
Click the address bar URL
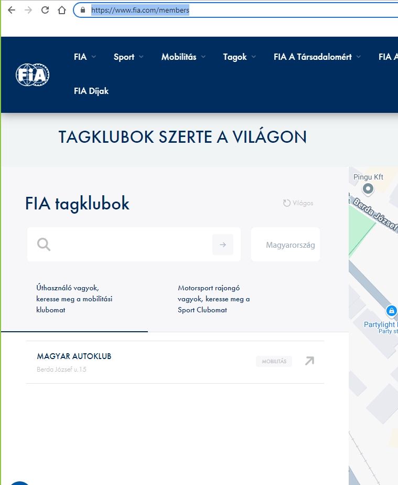coord(140,10)
